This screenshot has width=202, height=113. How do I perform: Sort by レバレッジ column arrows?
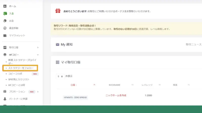tap(160, 85)
